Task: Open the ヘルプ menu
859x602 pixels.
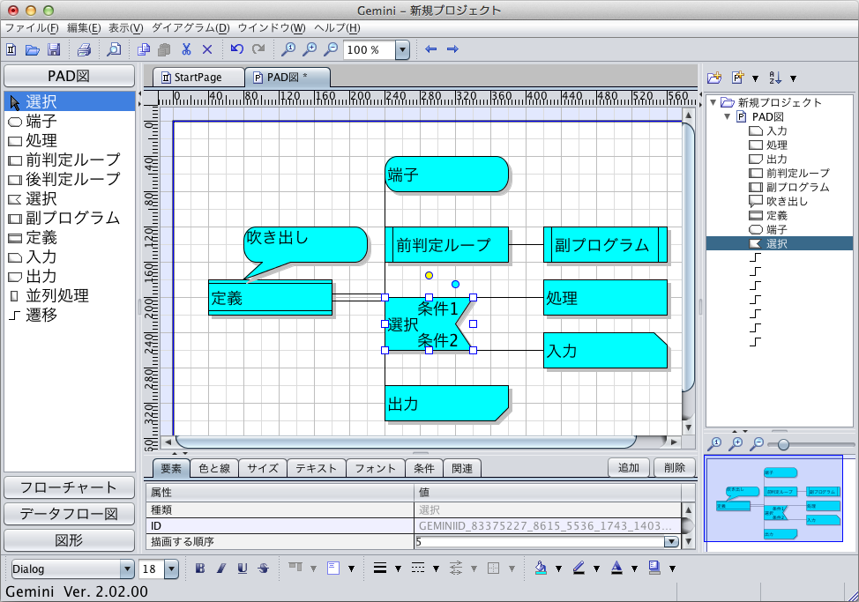Action: (338, 28)
